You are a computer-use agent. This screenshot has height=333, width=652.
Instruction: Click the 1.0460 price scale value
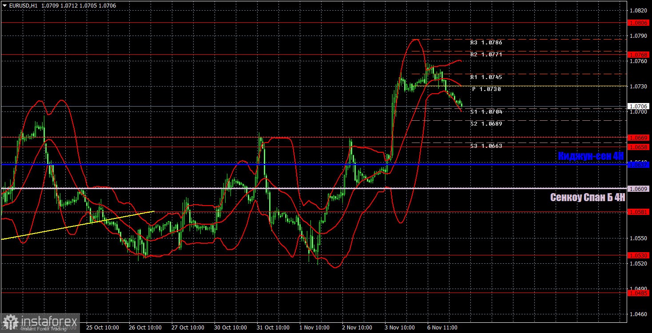639,314
